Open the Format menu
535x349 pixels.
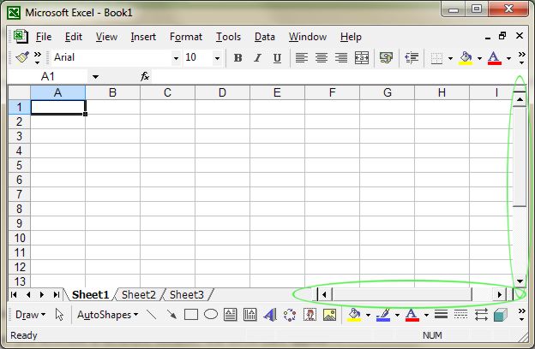point(186,37)
